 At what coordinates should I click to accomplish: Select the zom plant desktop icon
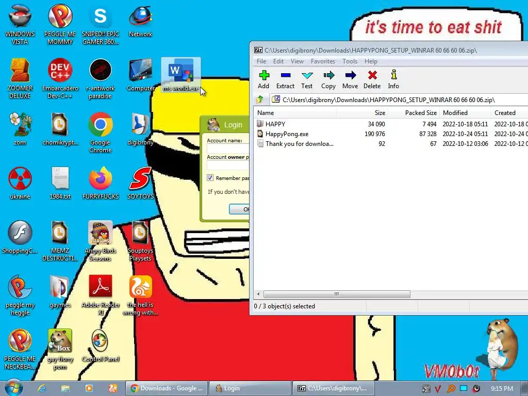coord(20,129)
